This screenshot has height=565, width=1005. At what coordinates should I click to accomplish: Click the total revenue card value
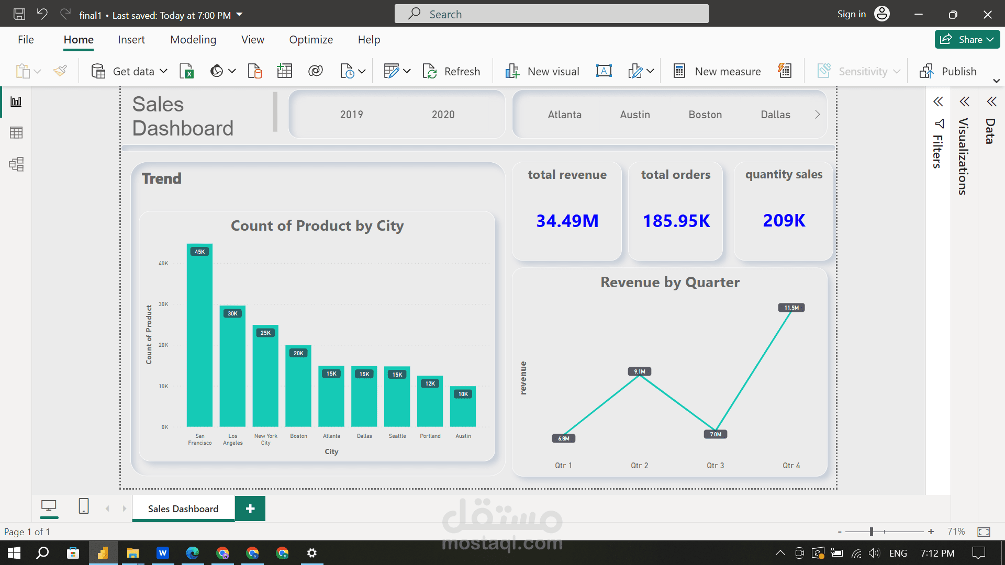pos(567,221)
